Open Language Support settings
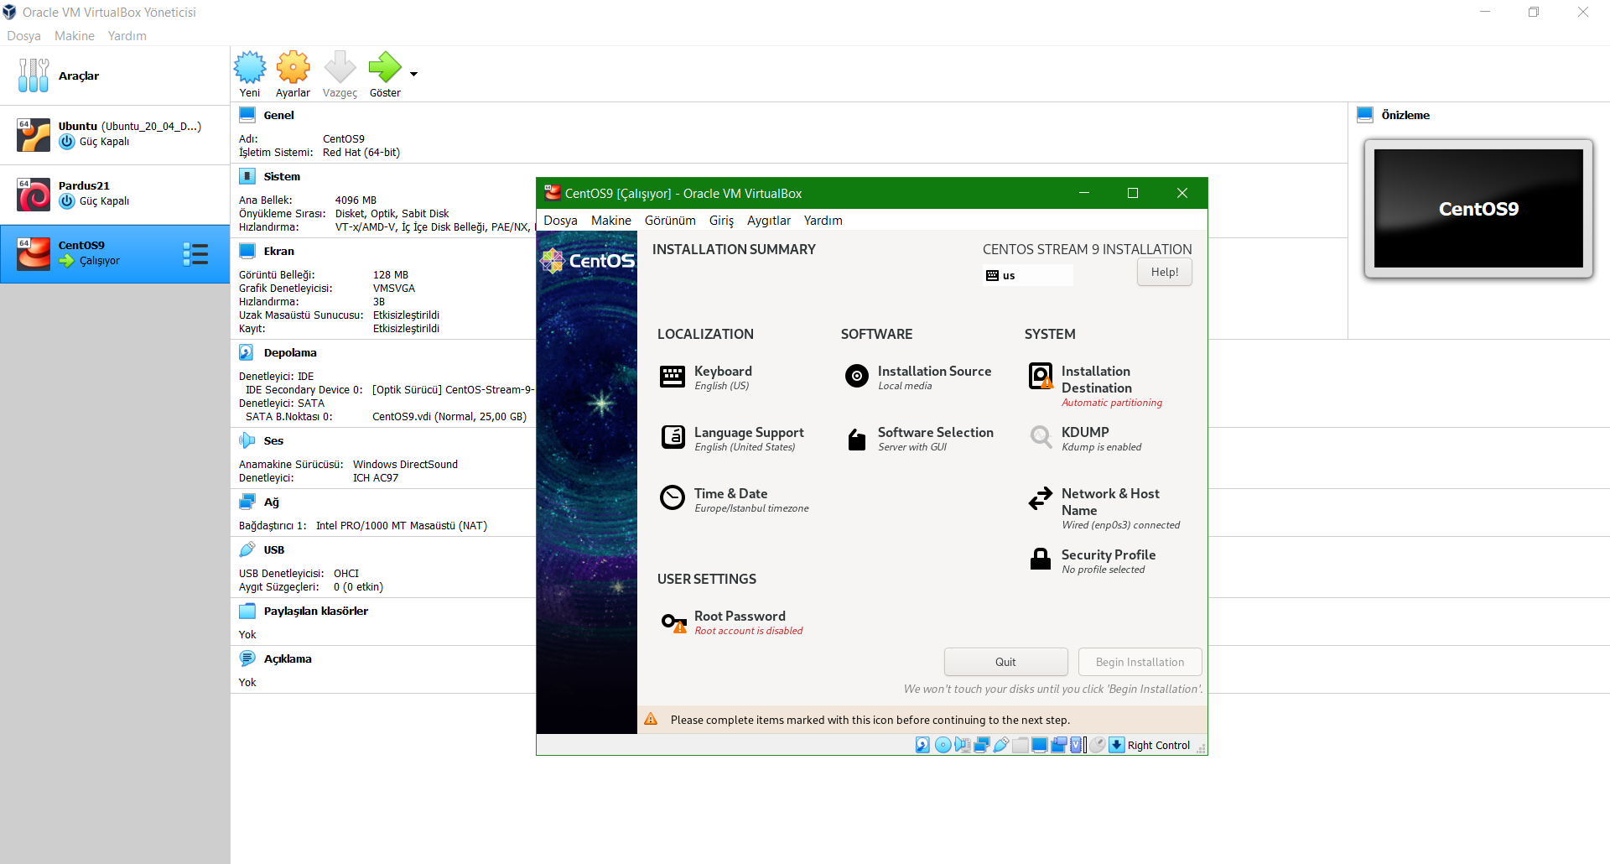The height and width of the screenshot is (864, 1610). click(732, 439)
